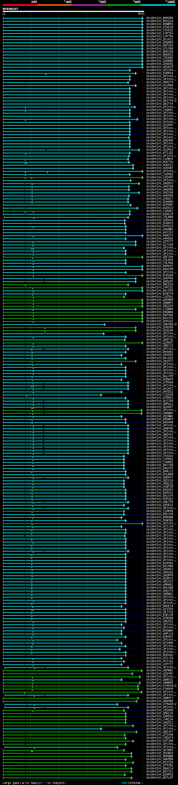Click the green ~80% legend segment
The width and height of the screenshot is (178, 785).
pos(123,5)
